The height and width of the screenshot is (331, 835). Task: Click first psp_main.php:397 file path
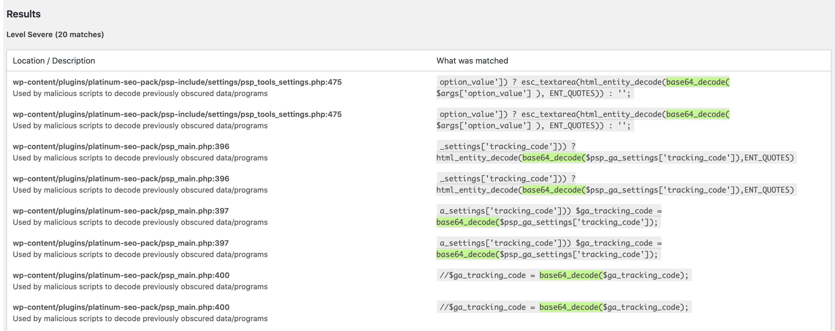120,211
